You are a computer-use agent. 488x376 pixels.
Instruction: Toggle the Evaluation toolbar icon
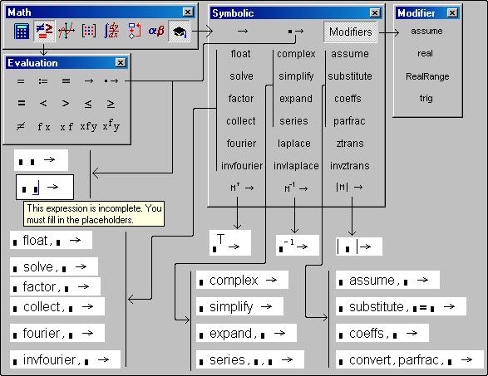click(44, 31)
